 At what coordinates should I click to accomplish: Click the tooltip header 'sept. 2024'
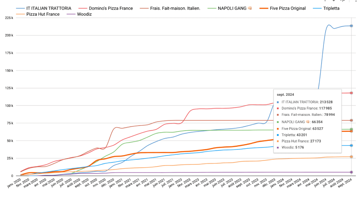285,95
